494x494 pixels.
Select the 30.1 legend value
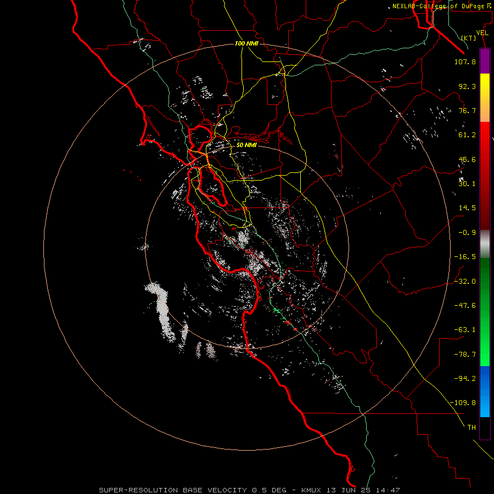click(467, 184)
